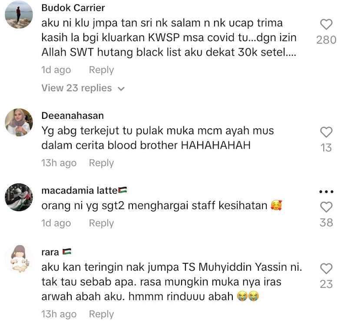Select the 280 like count on top comment
Screen dimensions: 344x321
[326, 40]
